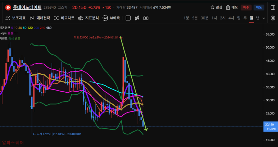The width and height of the screenshot is (278, 147).
Task: Open chart settings gear icon
Action: (x=273, y=18)
